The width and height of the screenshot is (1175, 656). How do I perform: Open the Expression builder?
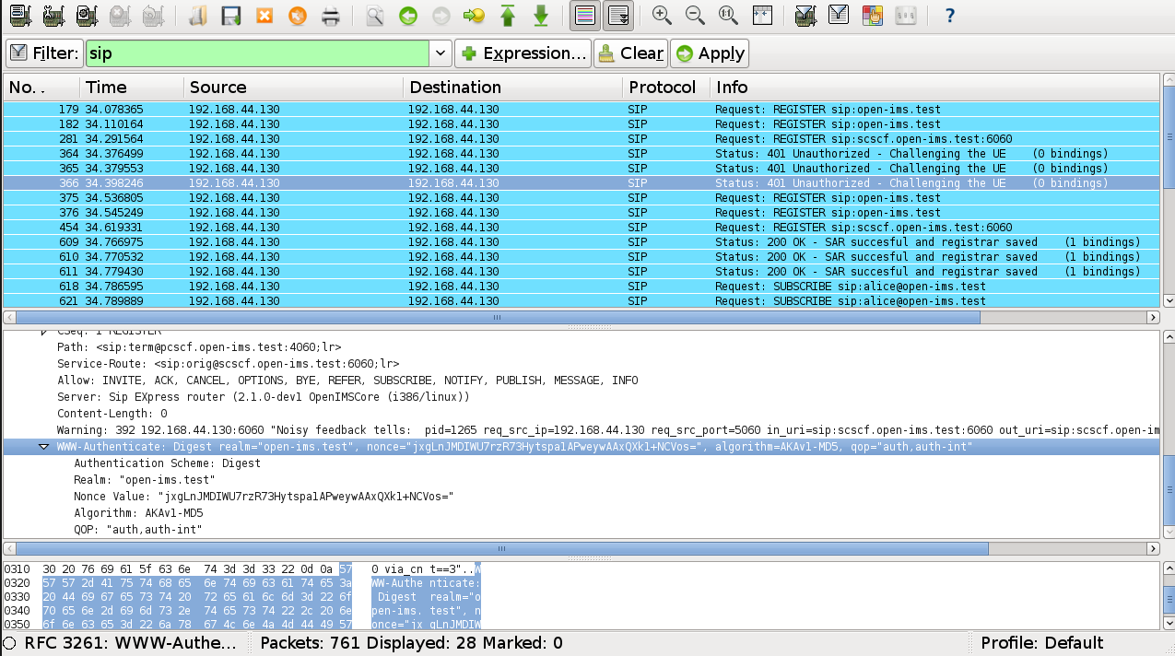pyautogui.click(x=523, y=53)
